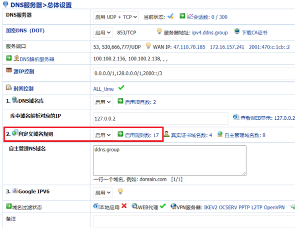Open the 启用规则数: 17 link
The width and height of the screenshot is (296, 228).
tap(142, 135)
